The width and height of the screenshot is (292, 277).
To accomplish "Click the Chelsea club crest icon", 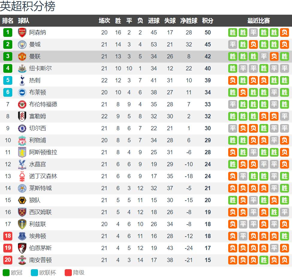I will click(x=22, y=128).
